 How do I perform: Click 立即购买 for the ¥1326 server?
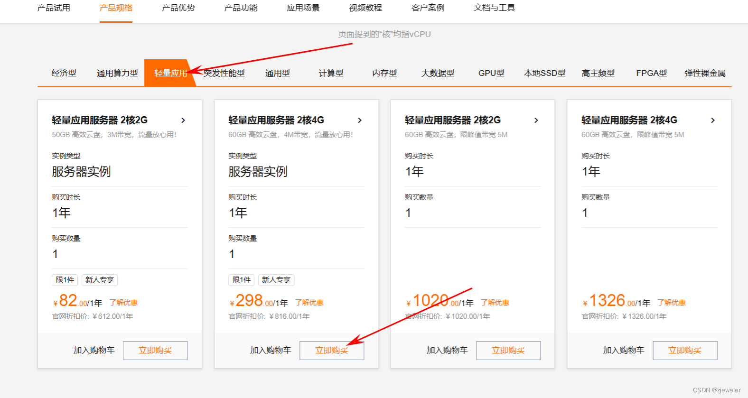click(x=685, y=351)
